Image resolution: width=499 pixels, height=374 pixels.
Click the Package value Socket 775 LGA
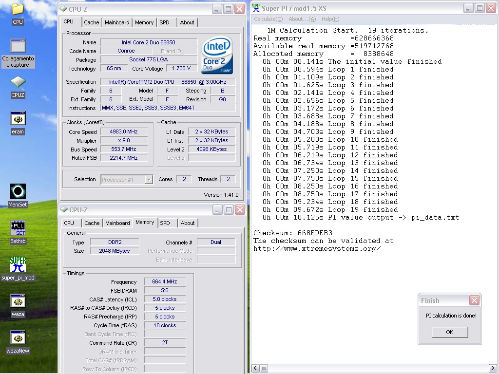(x=149, y=59)
